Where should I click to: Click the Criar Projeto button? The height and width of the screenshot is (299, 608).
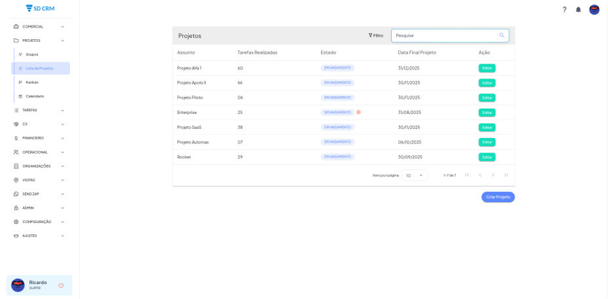click(498, 197)
